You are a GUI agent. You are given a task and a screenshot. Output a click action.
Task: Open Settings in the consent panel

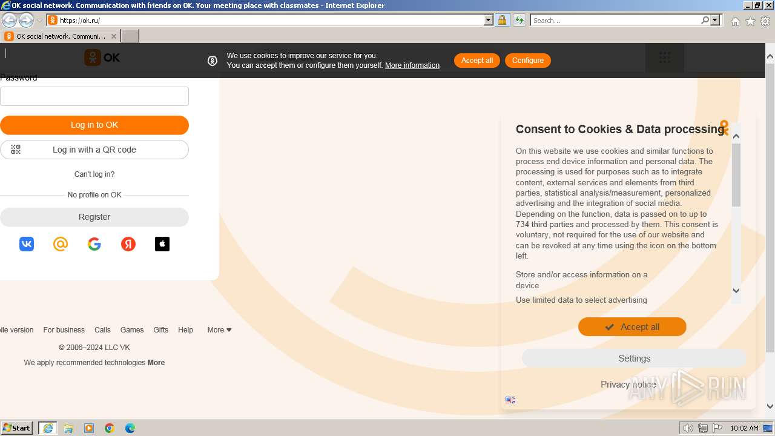click(634, 358)
